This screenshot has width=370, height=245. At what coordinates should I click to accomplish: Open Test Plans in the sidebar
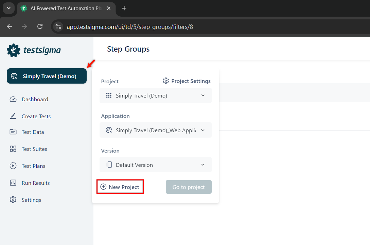pos(34,166)
